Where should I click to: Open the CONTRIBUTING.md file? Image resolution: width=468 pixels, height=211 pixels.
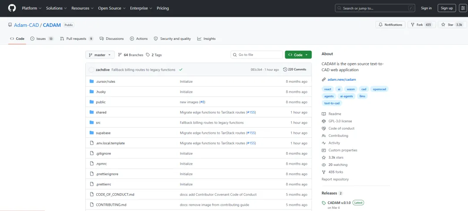[111, 205]
